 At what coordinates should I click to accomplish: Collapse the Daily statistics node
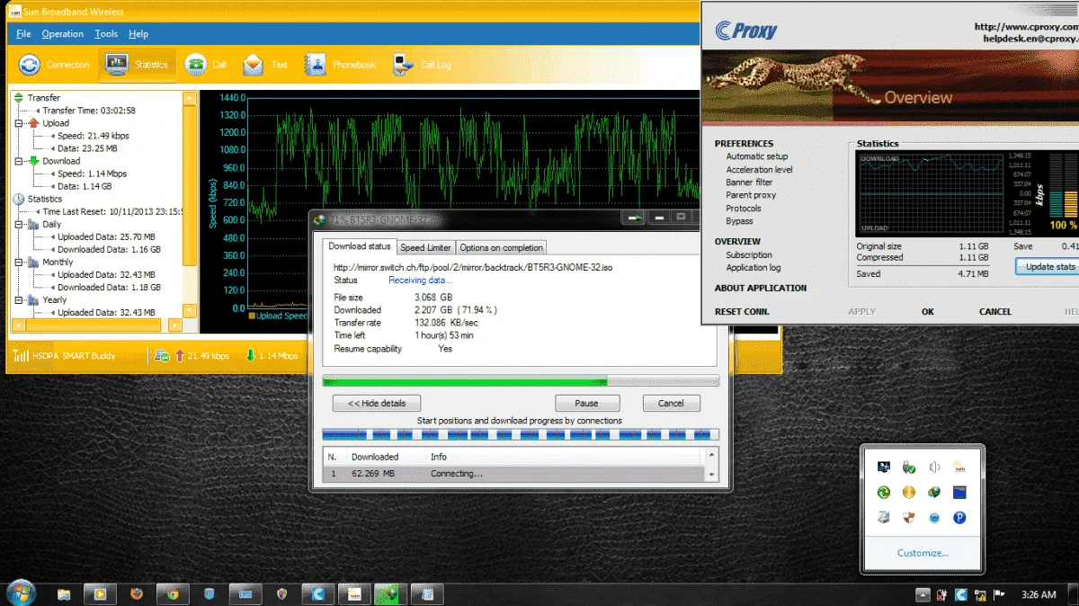[19, 224]
